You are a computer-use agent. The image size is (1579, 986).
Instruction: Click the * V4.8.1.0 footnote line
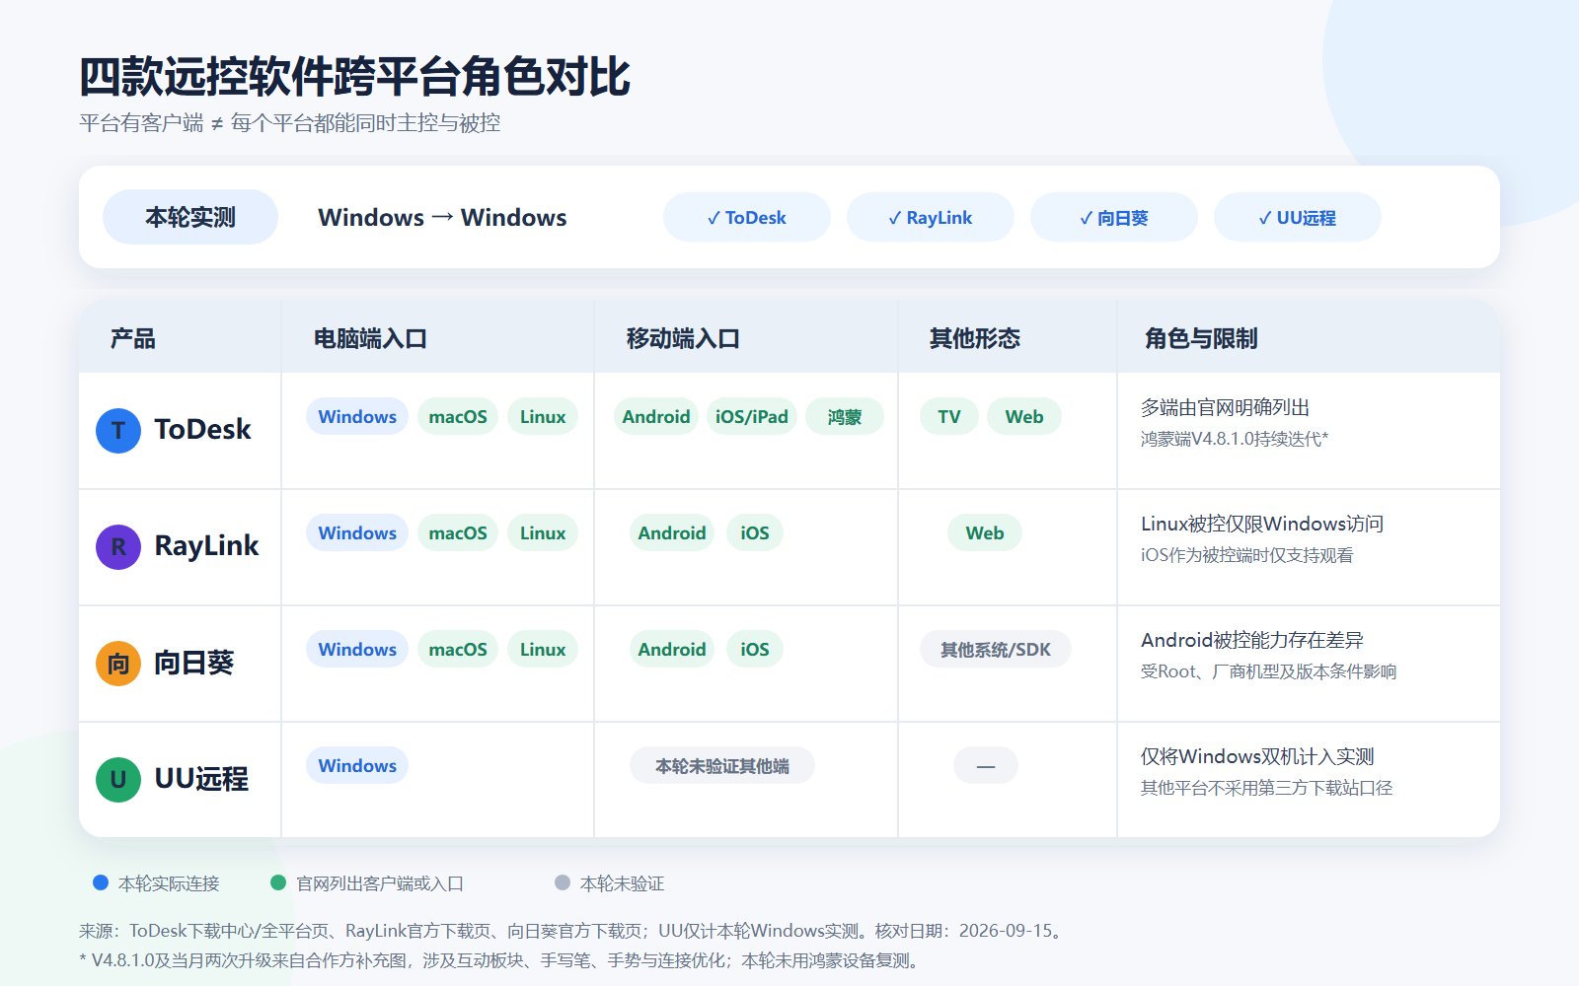[502, 960]
